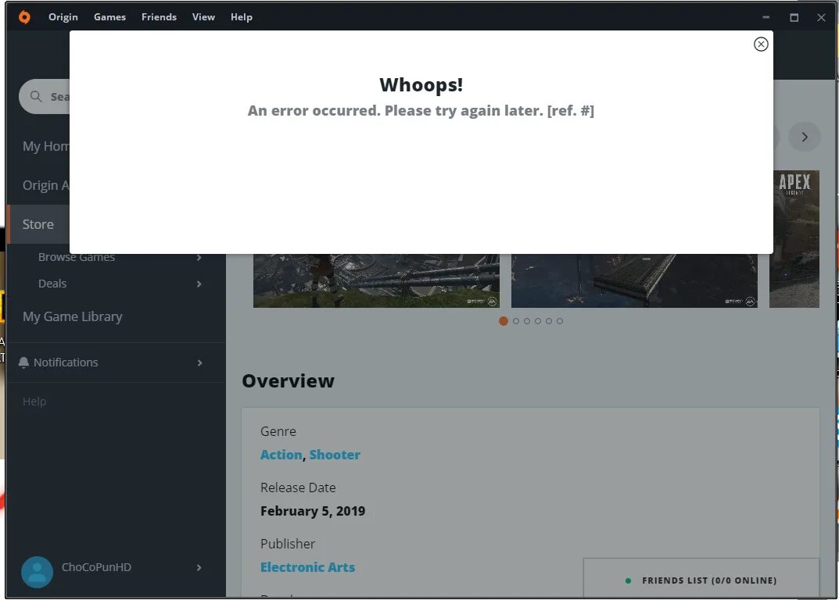This screenshot has width=839, height=600.
Task: Open the Games menu
Action: tap(109, 17)
